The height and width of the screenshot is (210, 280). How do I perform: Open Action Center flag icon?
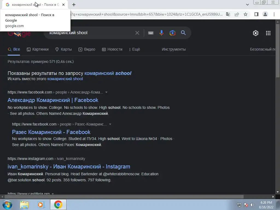(246, 205)
